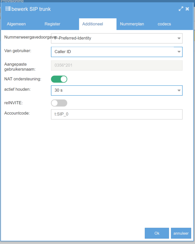Select the Additioneel tab
Image resolution: width=195 pixels, height=244 pixels.
click(92, 24)
